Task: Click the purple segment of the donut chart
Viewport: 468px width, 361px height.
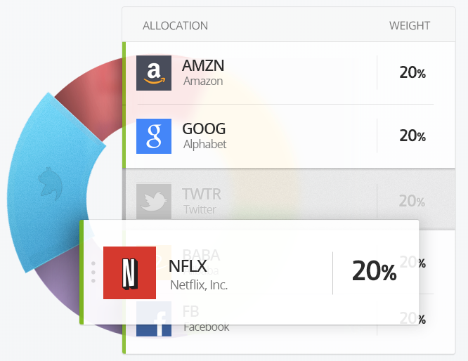Action: coord(60,294)
